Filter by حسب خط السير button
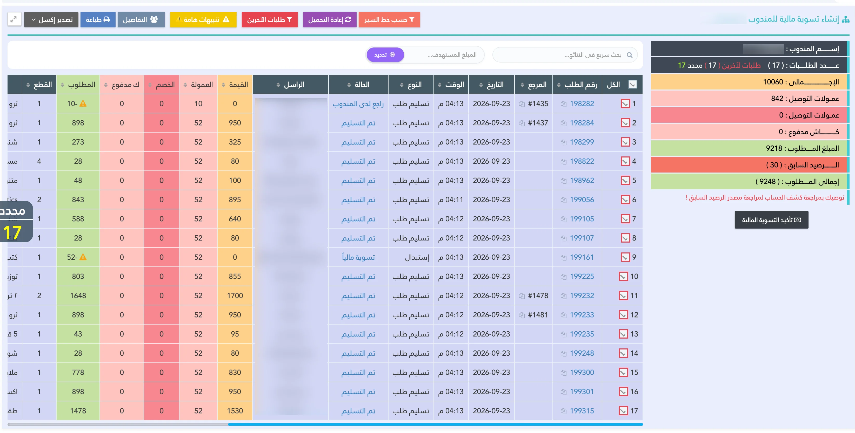This screenshot has height=433, width=855. (x=389, y=19)
